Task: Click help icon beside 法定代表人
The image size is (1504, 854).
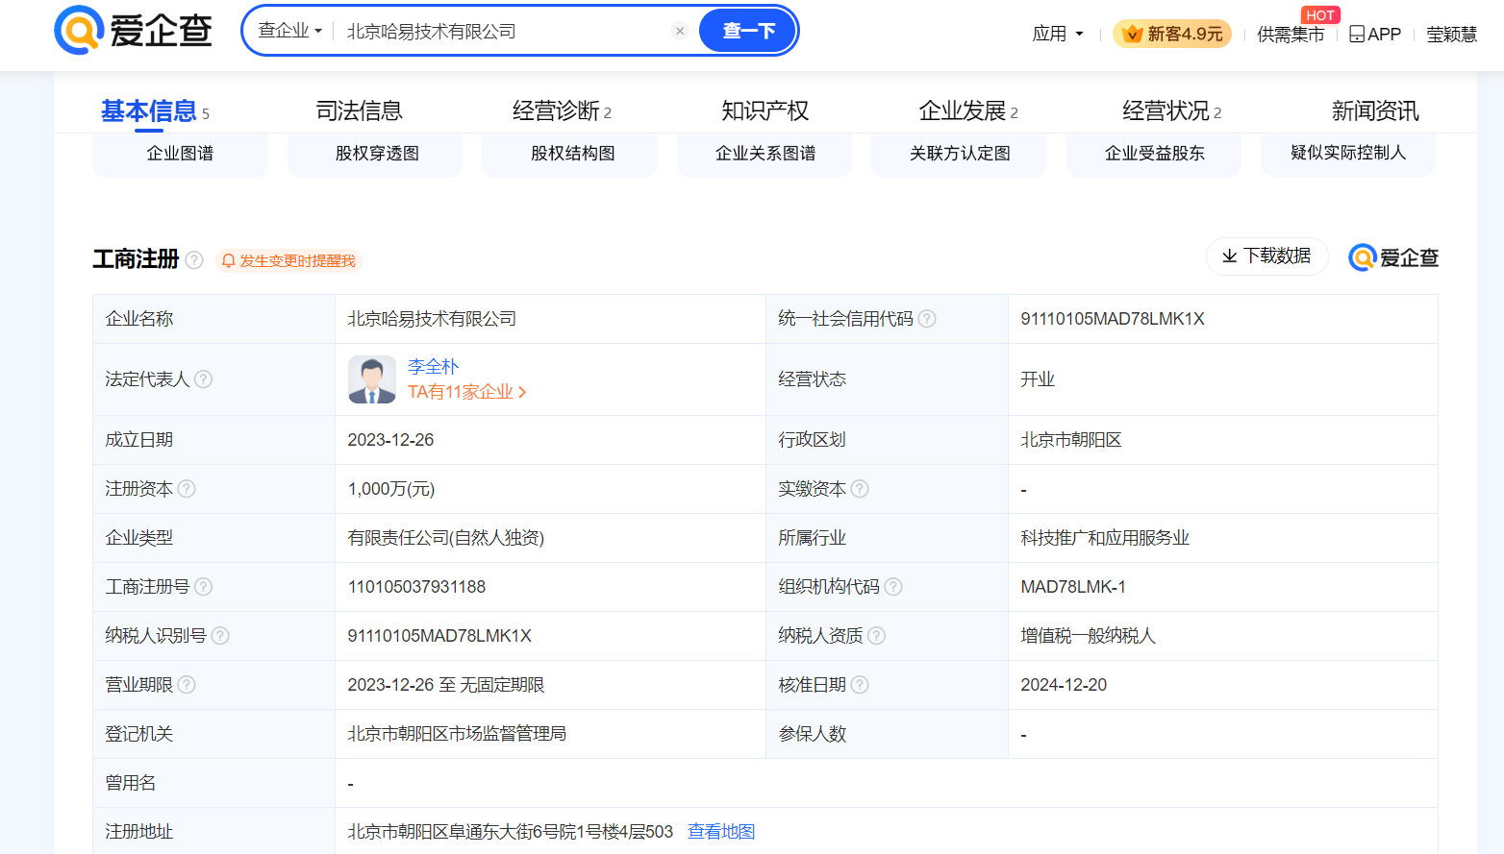Action: pyautogui.click(x=203, y=379)
